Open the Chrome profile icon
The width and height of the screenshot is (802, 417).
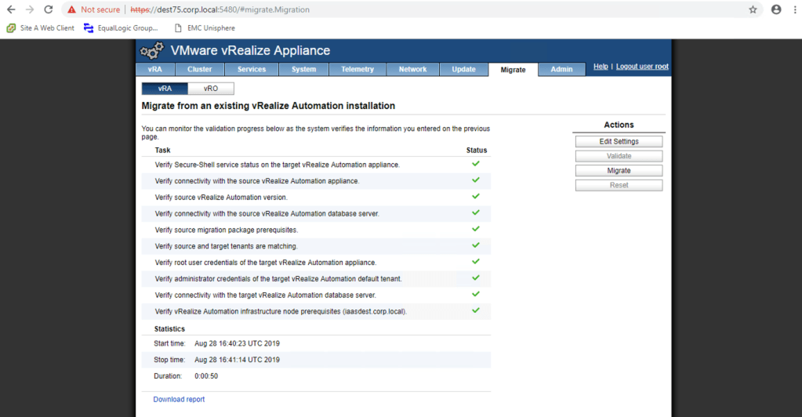pyautogui.click(x=775, y=9)
